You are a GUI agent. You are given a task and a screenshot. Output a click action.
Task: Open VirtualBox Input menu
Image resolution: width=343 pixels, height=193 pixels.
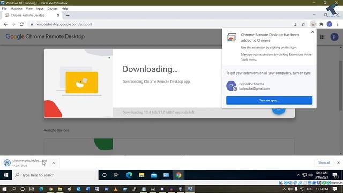pos(40,9)
